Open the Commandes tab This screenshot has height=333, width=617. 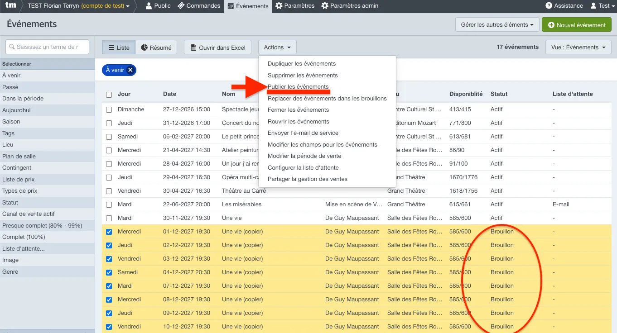(x=198, y=6)
